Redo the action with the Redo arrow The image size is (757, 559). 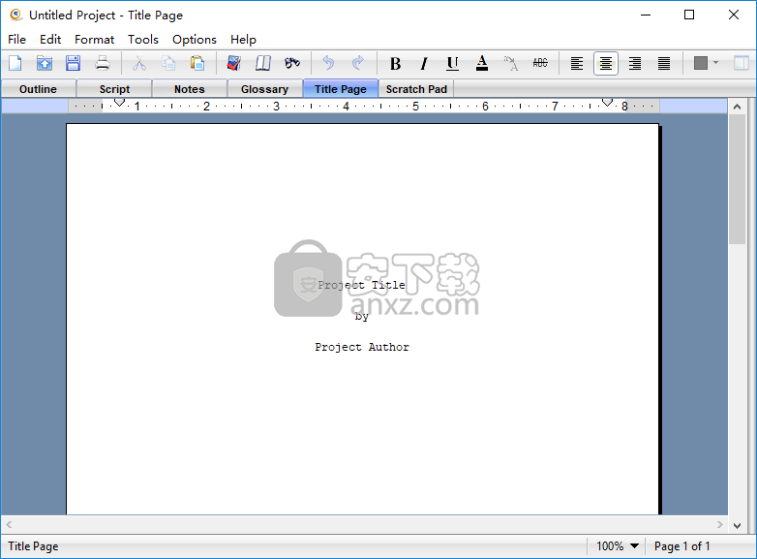point(358,63)
